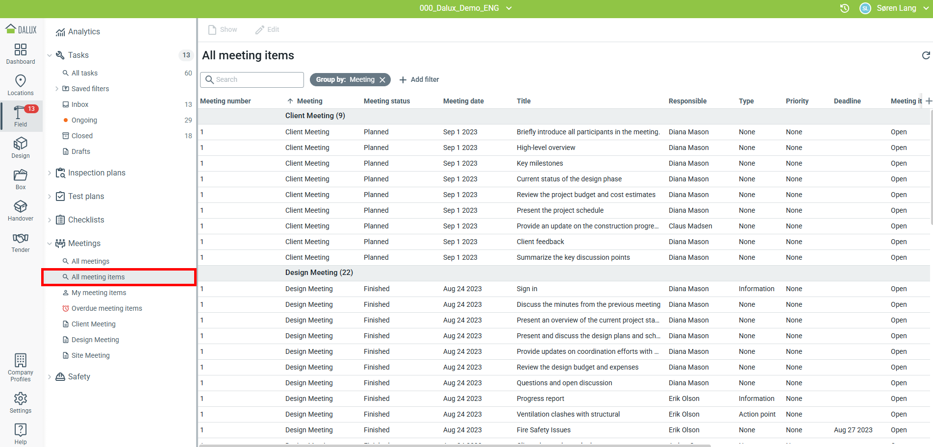
Task: Open the Box folder module
Action: coord(21,179)
